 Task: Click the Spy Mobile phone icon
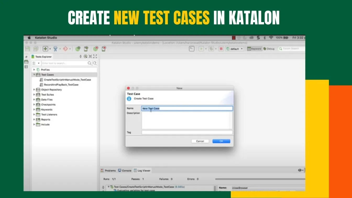[86, 49]
